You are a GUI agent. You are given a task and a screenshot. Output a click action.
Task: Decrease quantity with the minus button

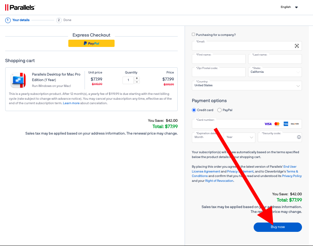pos(137,82)
